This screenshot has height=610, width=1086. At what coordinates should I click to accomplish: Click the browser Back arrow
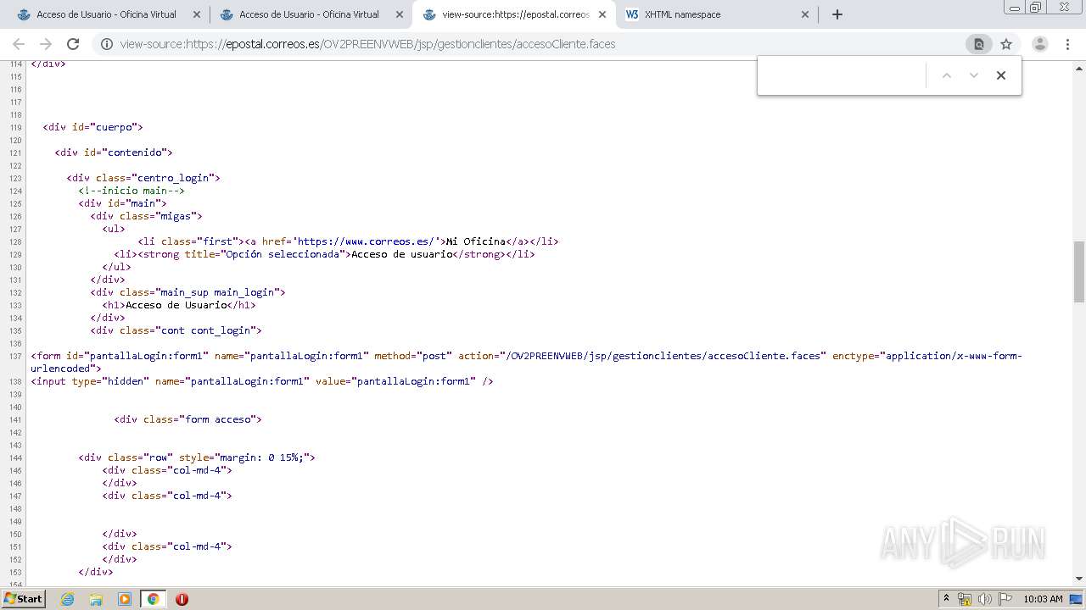19,44
